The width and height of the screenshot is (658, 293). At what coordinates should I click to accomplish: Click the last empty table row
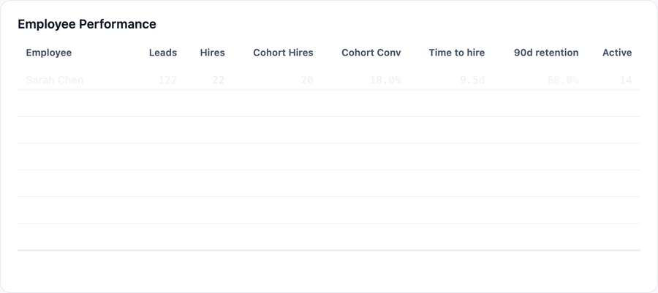329,237
